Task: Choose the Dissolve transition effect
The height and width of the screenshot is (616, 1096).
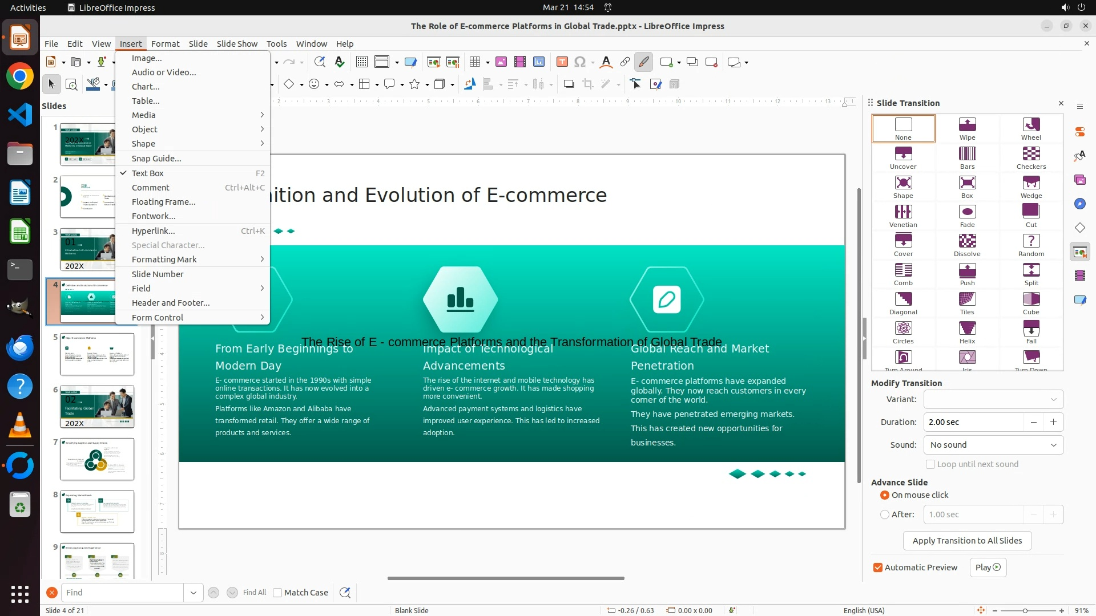Action: pyautogui.click(x=967, y=241)
